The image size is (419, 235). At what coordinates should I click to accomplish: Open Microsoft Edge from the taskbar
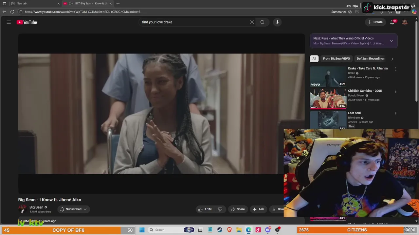coord(248,230)
